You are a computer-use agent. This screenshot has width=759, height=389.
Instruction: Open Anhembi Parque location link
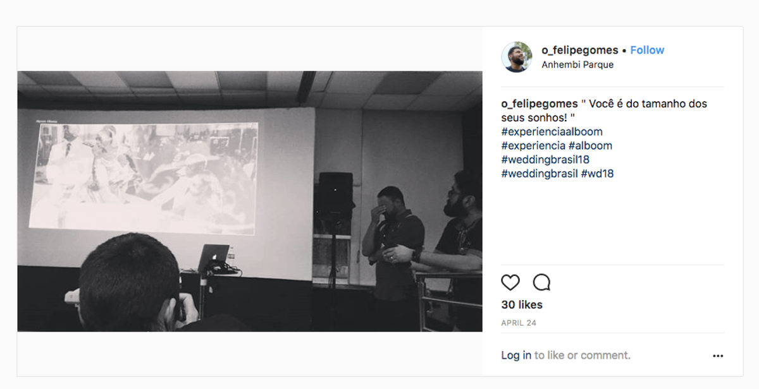[577, 64]
